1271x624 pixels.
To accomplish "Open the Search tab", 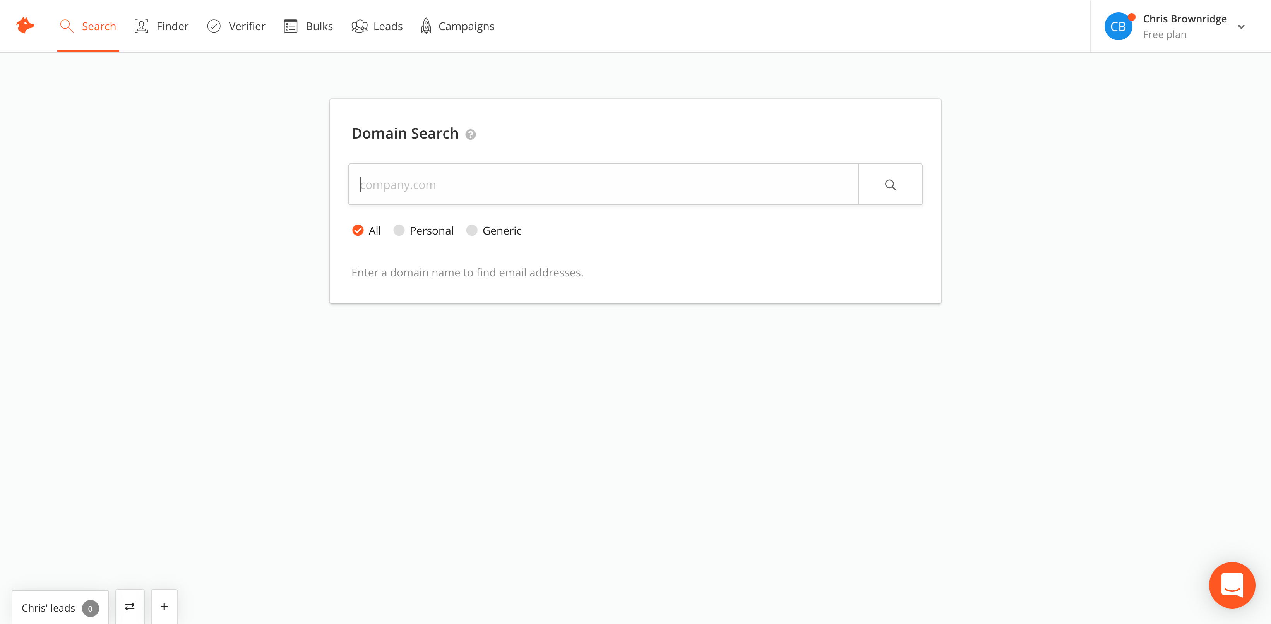I will coord(88,26).
